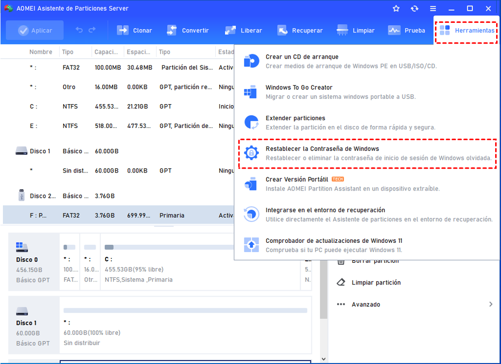Image resolution: width=501 pixels, height=364 pixels.
Task: Select Crear Versión Portátil
Action: coord(367,184)
